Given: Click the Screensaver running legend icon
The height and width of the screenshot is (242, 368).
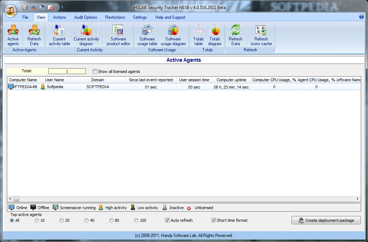Looking at the screenshot, I should point(56,207).
